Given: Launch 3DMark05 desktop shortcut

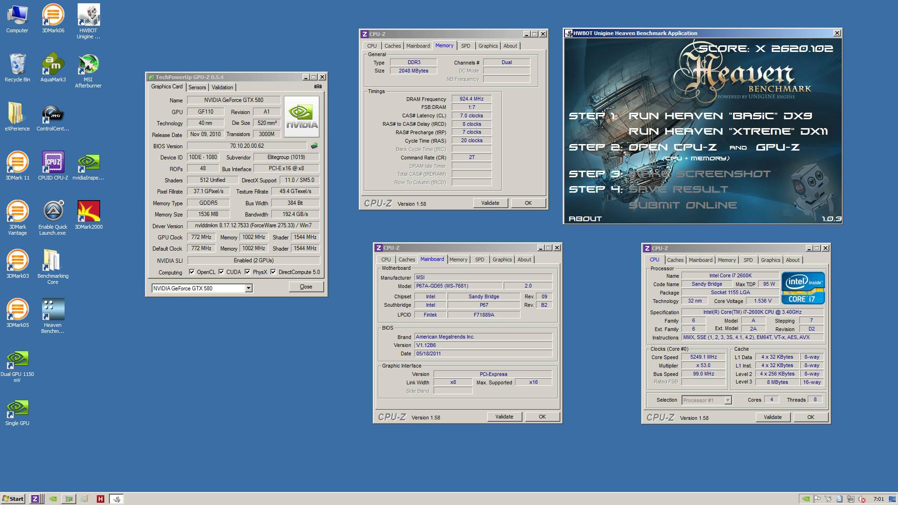Looking at the screenshot, I should tap(17, 313).
